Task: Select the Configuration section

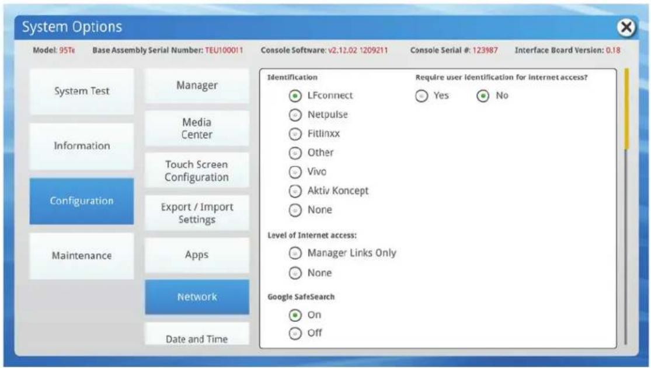Action: tap(82, 201)
